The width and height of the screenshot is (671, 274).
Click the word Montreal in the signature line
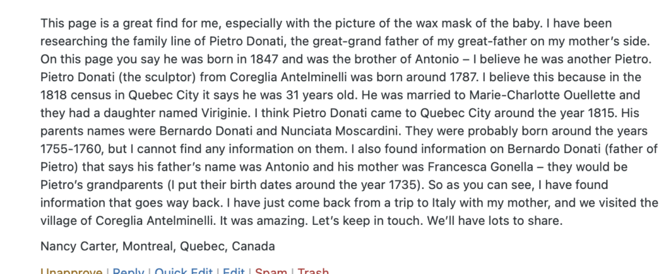pyautogui.click(x=149, y=247)
